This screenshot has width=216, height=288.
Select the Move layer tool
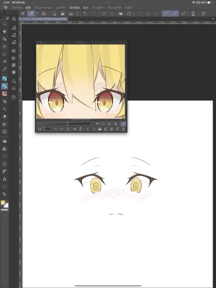(x=5, y=47)
